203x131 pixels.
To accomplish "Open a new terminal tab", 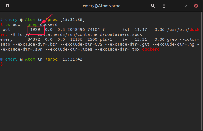I will click(7, 6).
